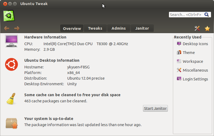Open Theme from Recently Used
Screen dimensions: 214x136
(x=188, y=53)
